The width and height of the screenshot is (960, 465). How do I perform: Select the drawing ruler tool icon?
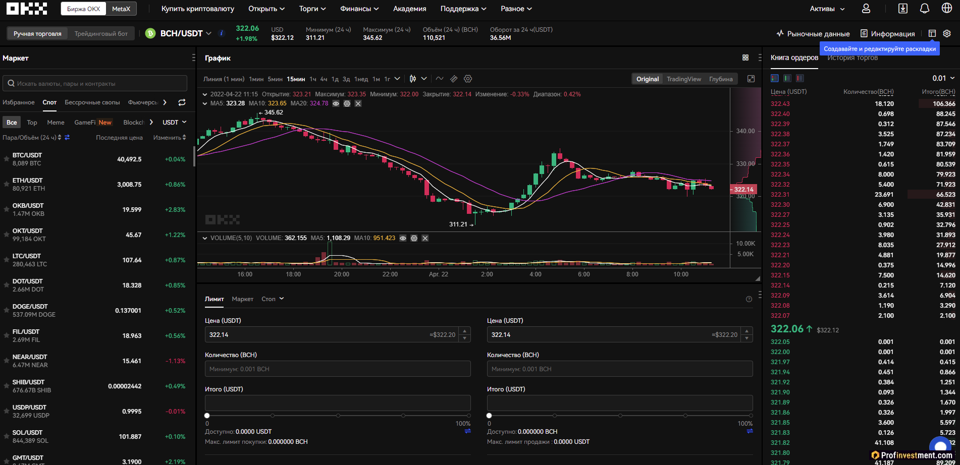(x=454, y=79)
